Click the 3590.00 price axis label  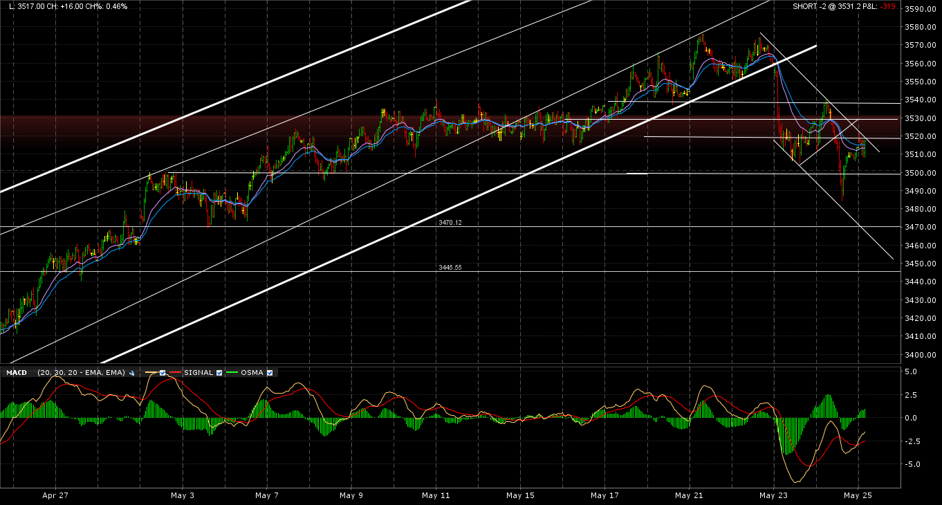(922, 9)
